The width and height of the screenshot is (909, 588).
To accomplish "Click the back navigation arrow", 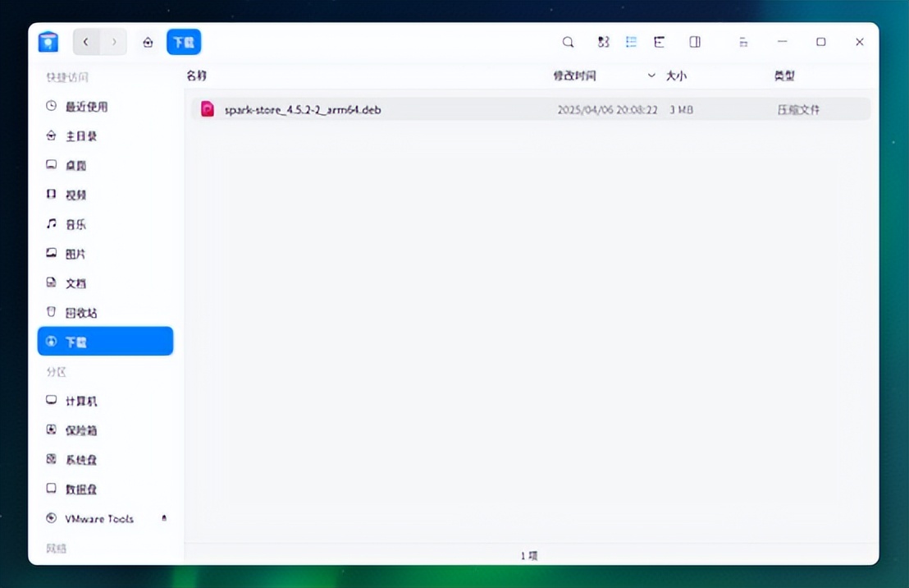I will [x=86, y=41].
